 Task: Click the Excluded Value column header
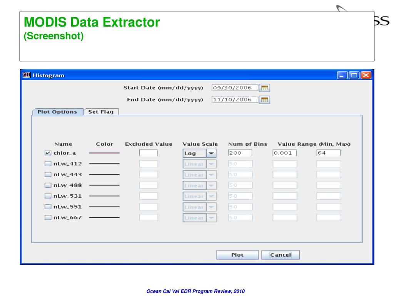(x=149, y=144)
